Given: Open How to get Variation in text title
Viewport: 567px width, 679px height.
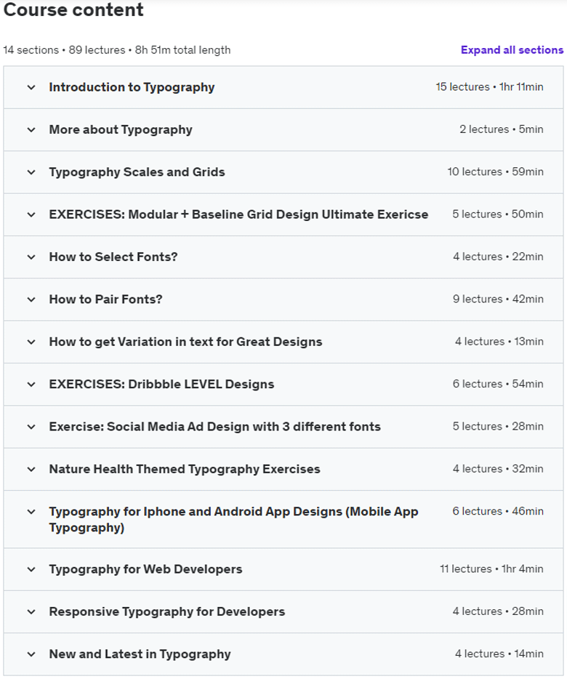Looking at the screenshot, I should point(185,342).
